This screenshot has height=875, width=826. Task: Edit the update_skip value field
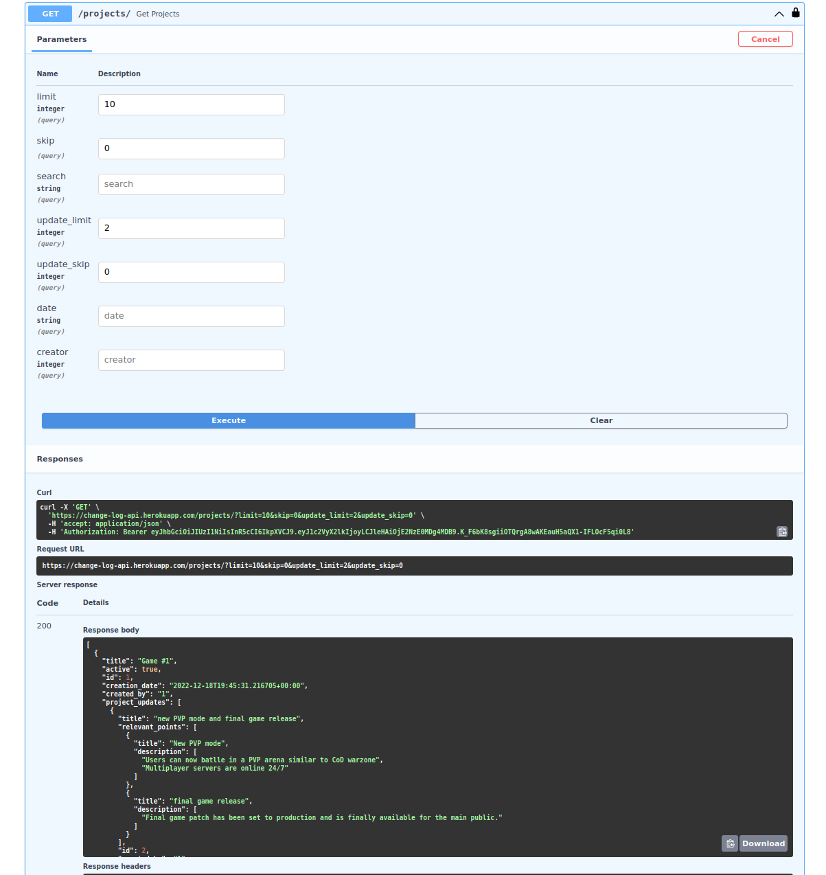click(x=192, y=272)
